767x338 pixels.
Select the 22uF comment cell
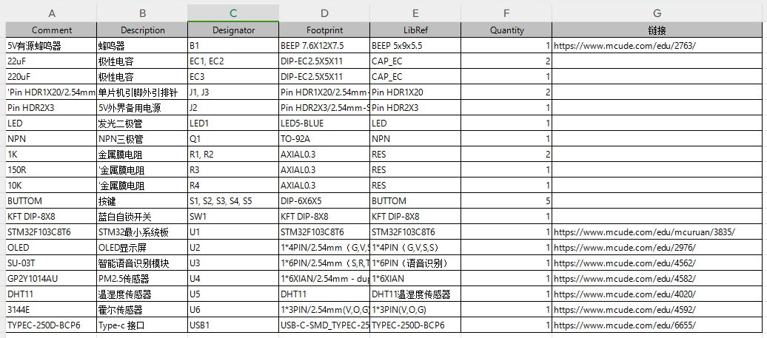(51, 61)
